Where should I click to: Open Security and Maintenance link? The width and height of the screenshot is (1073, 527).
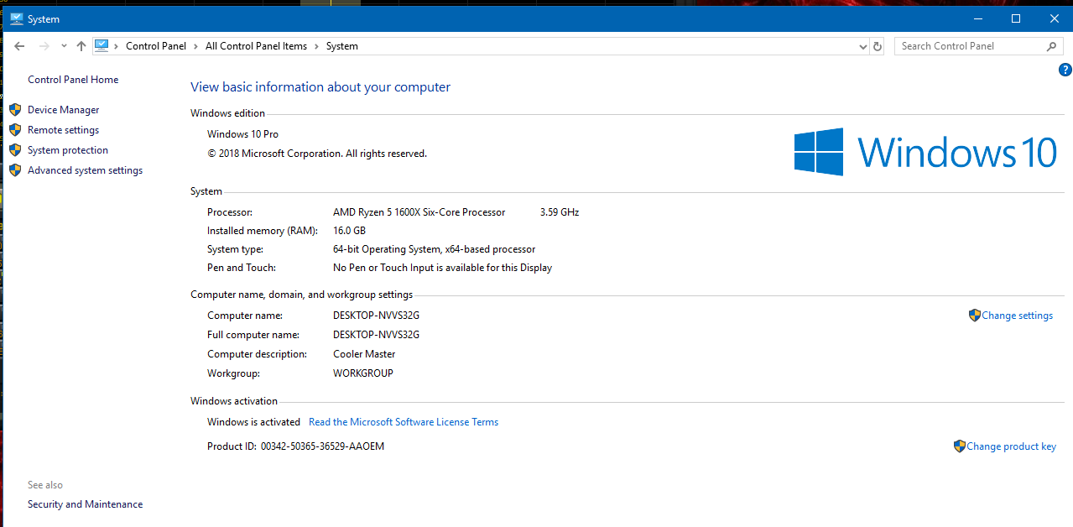click(86, 504)
